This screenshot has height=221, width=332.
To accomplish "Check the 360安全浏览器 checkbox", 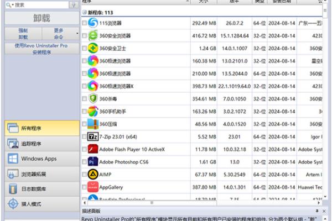I will [84, 35].
